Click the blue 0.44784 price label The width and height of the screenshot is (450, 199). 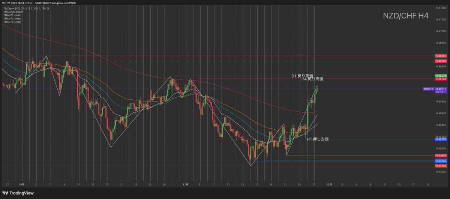(x=440, y=161)
